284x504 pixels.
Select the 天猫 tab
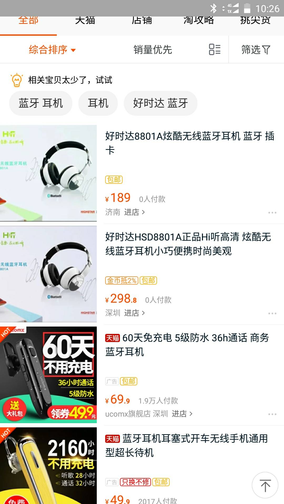(85, 20)
